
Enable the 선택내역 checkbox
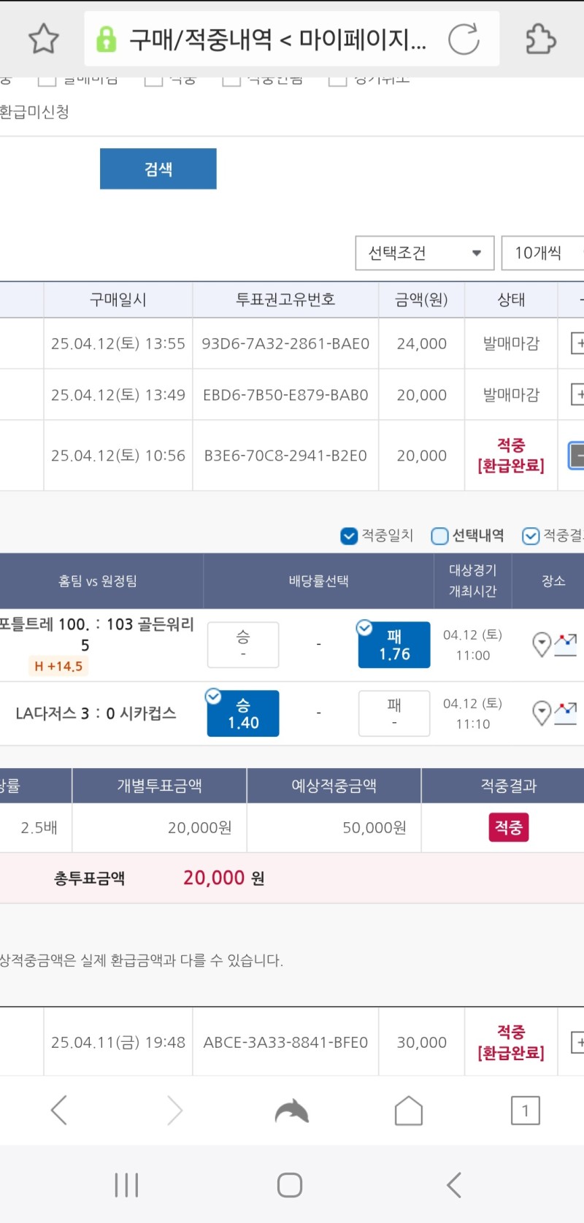click(x=439, y=536)
